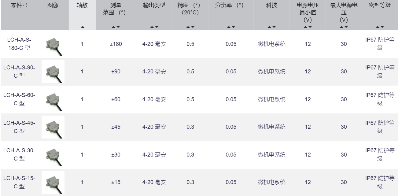
Task: Sort ascending by 科技 column arrow
Action: [x=270, y=27]
